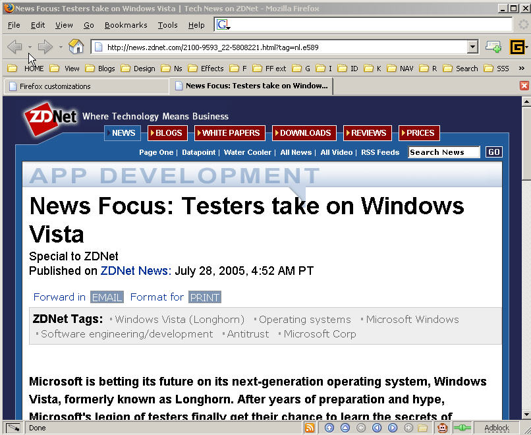Click the folder icon in the status bar
Screen dimensions: 531x435
tap(423, 428)
